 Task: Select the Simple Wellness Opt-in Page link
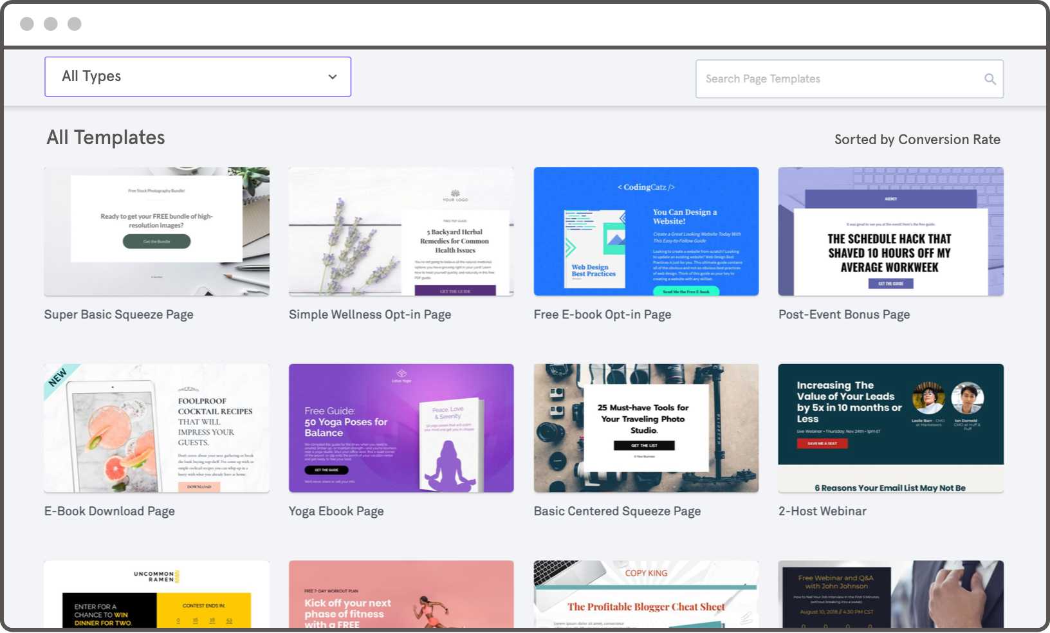[x=370, y=314]
